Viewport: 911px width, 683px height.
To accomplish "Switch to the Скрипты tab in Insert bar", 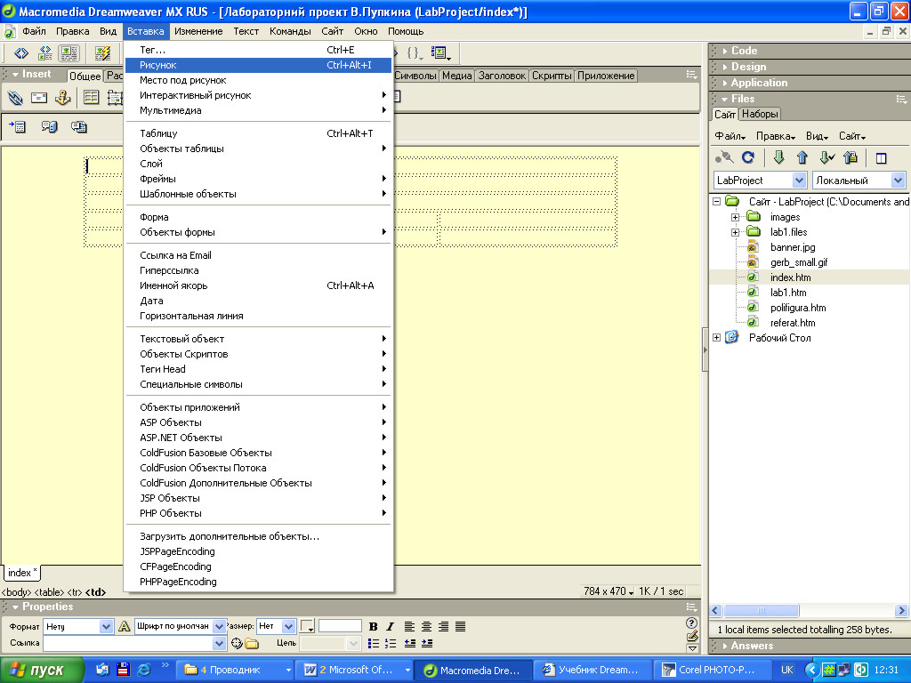I will 552,76.
